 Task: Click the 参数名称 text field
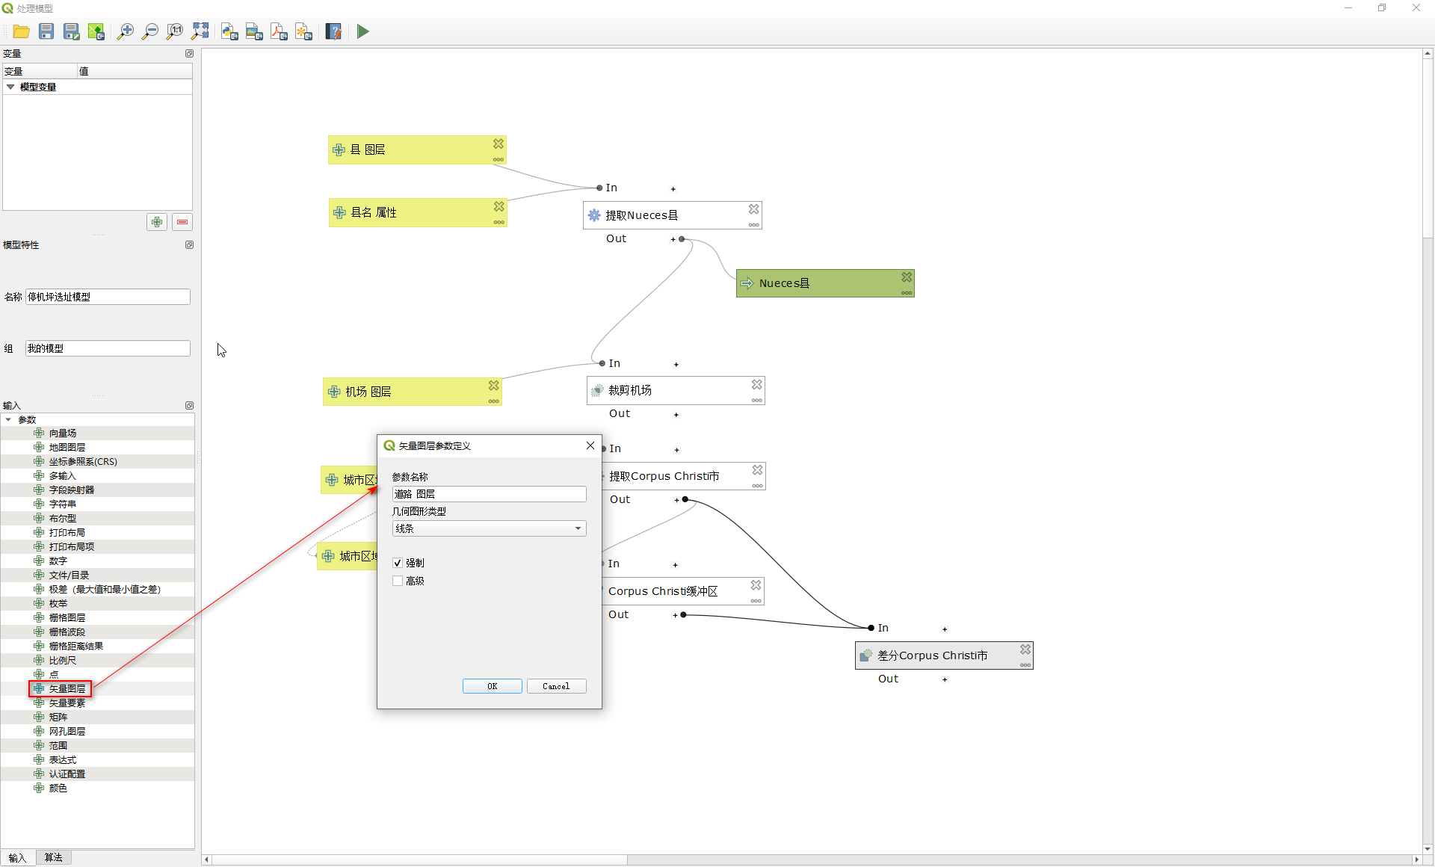point(489,494)
